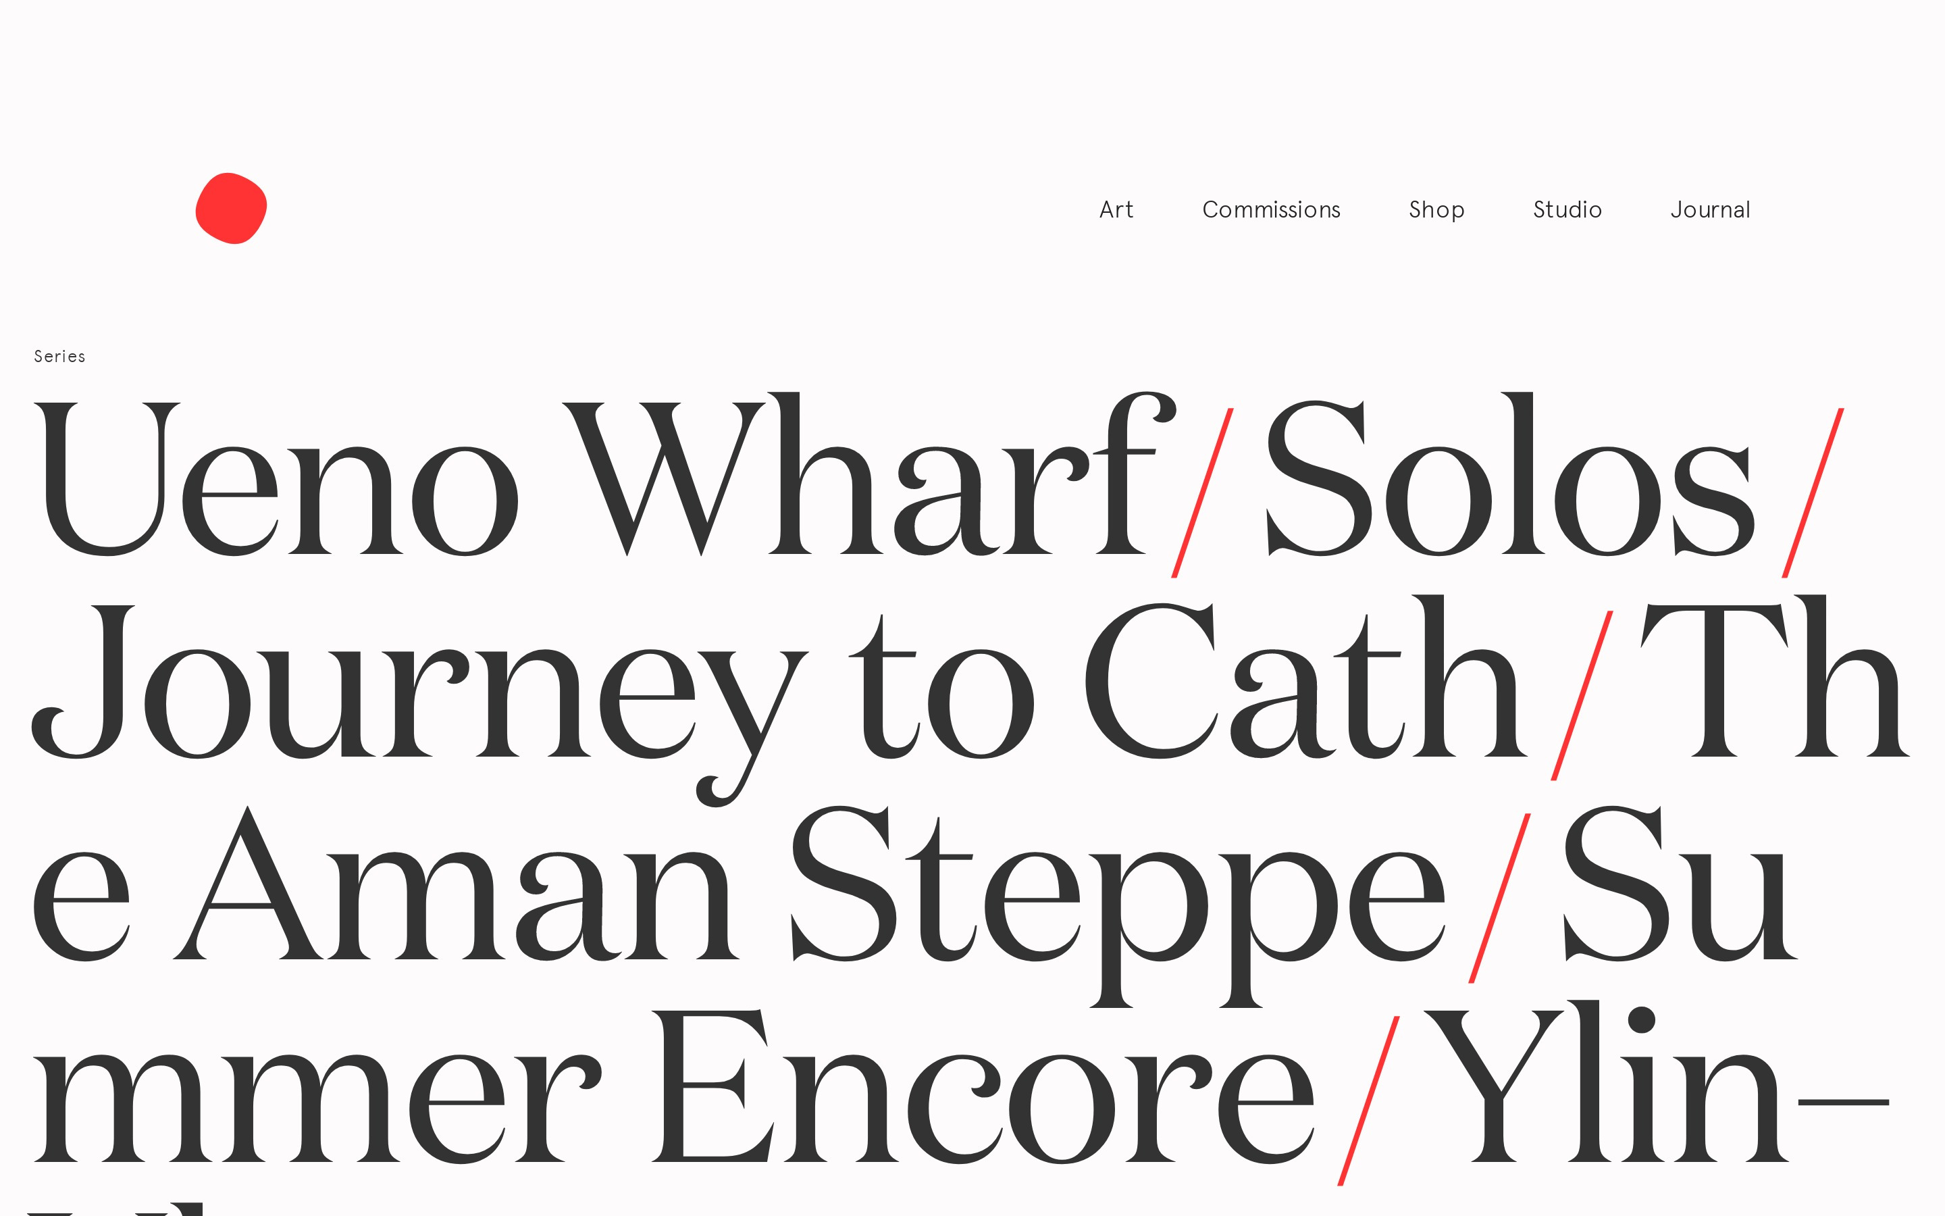1945x1216 pixels.
Task: Click the red slash after Solos
Action: click(1813, 492)
